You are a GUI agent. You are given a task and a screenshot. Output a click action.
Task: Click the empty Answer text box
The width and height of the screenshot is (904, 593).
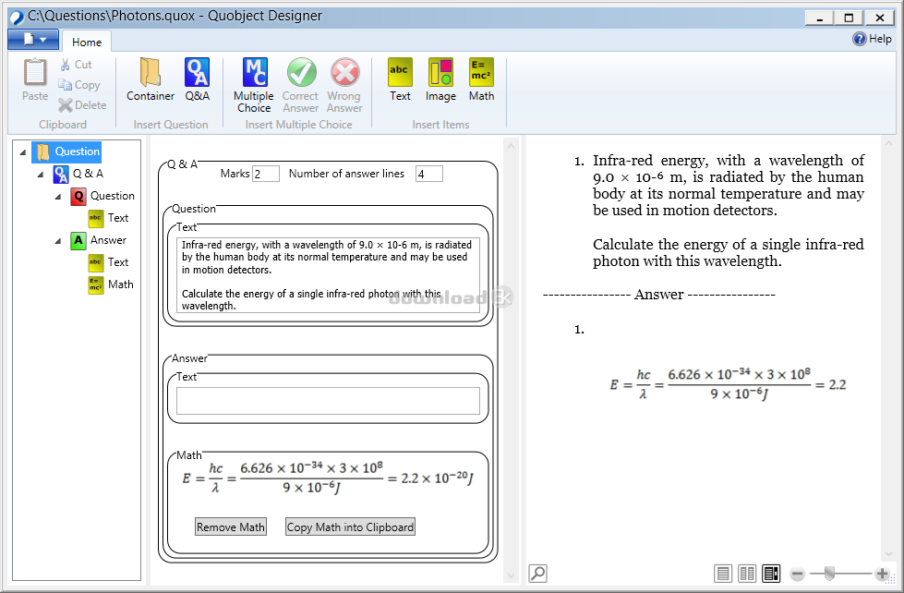pos(328,400)
